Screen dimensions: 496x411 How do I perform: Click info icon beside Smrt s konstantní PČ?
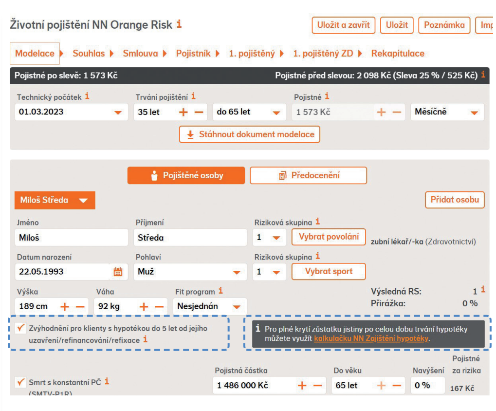tap(107, 382)
